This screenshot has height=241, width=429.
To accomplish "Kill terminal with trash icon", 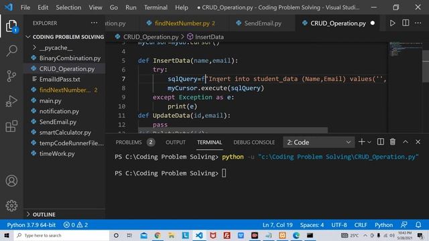I will 393,142.
